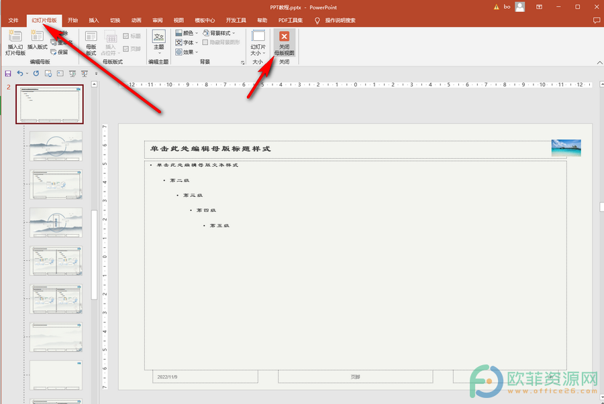
Task: Open Background Styles (背景样式) dropdown
Action: (x=219, y=33)
